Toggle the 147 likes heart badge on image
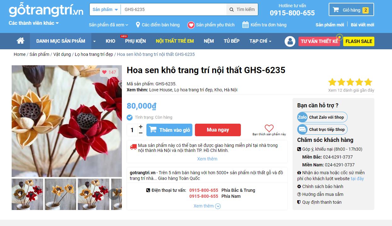Image resolution: width=392 pixels, height=226 pixels. 109,72
